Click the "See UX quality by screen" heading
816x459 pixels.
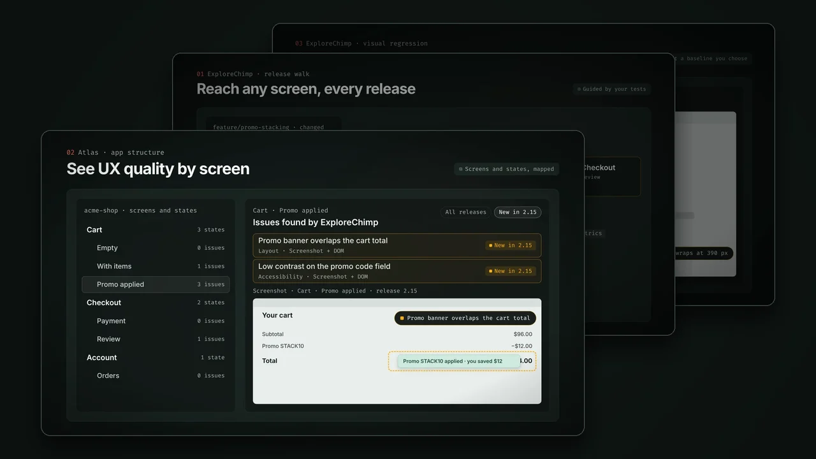tap(158, 169)
